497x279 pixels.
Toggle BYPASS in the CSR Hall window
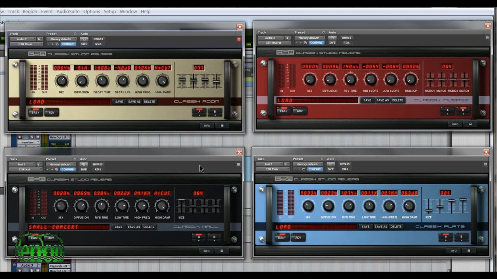pyautogui.click(x=97, y=164)
